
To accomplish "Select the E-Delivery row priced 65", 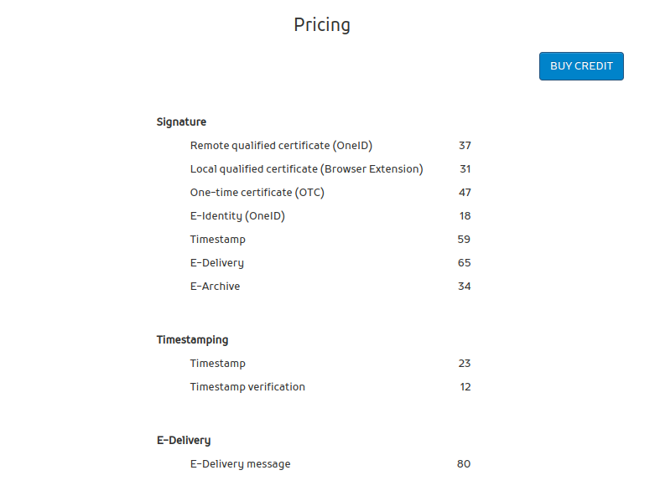I will [216, 263].
